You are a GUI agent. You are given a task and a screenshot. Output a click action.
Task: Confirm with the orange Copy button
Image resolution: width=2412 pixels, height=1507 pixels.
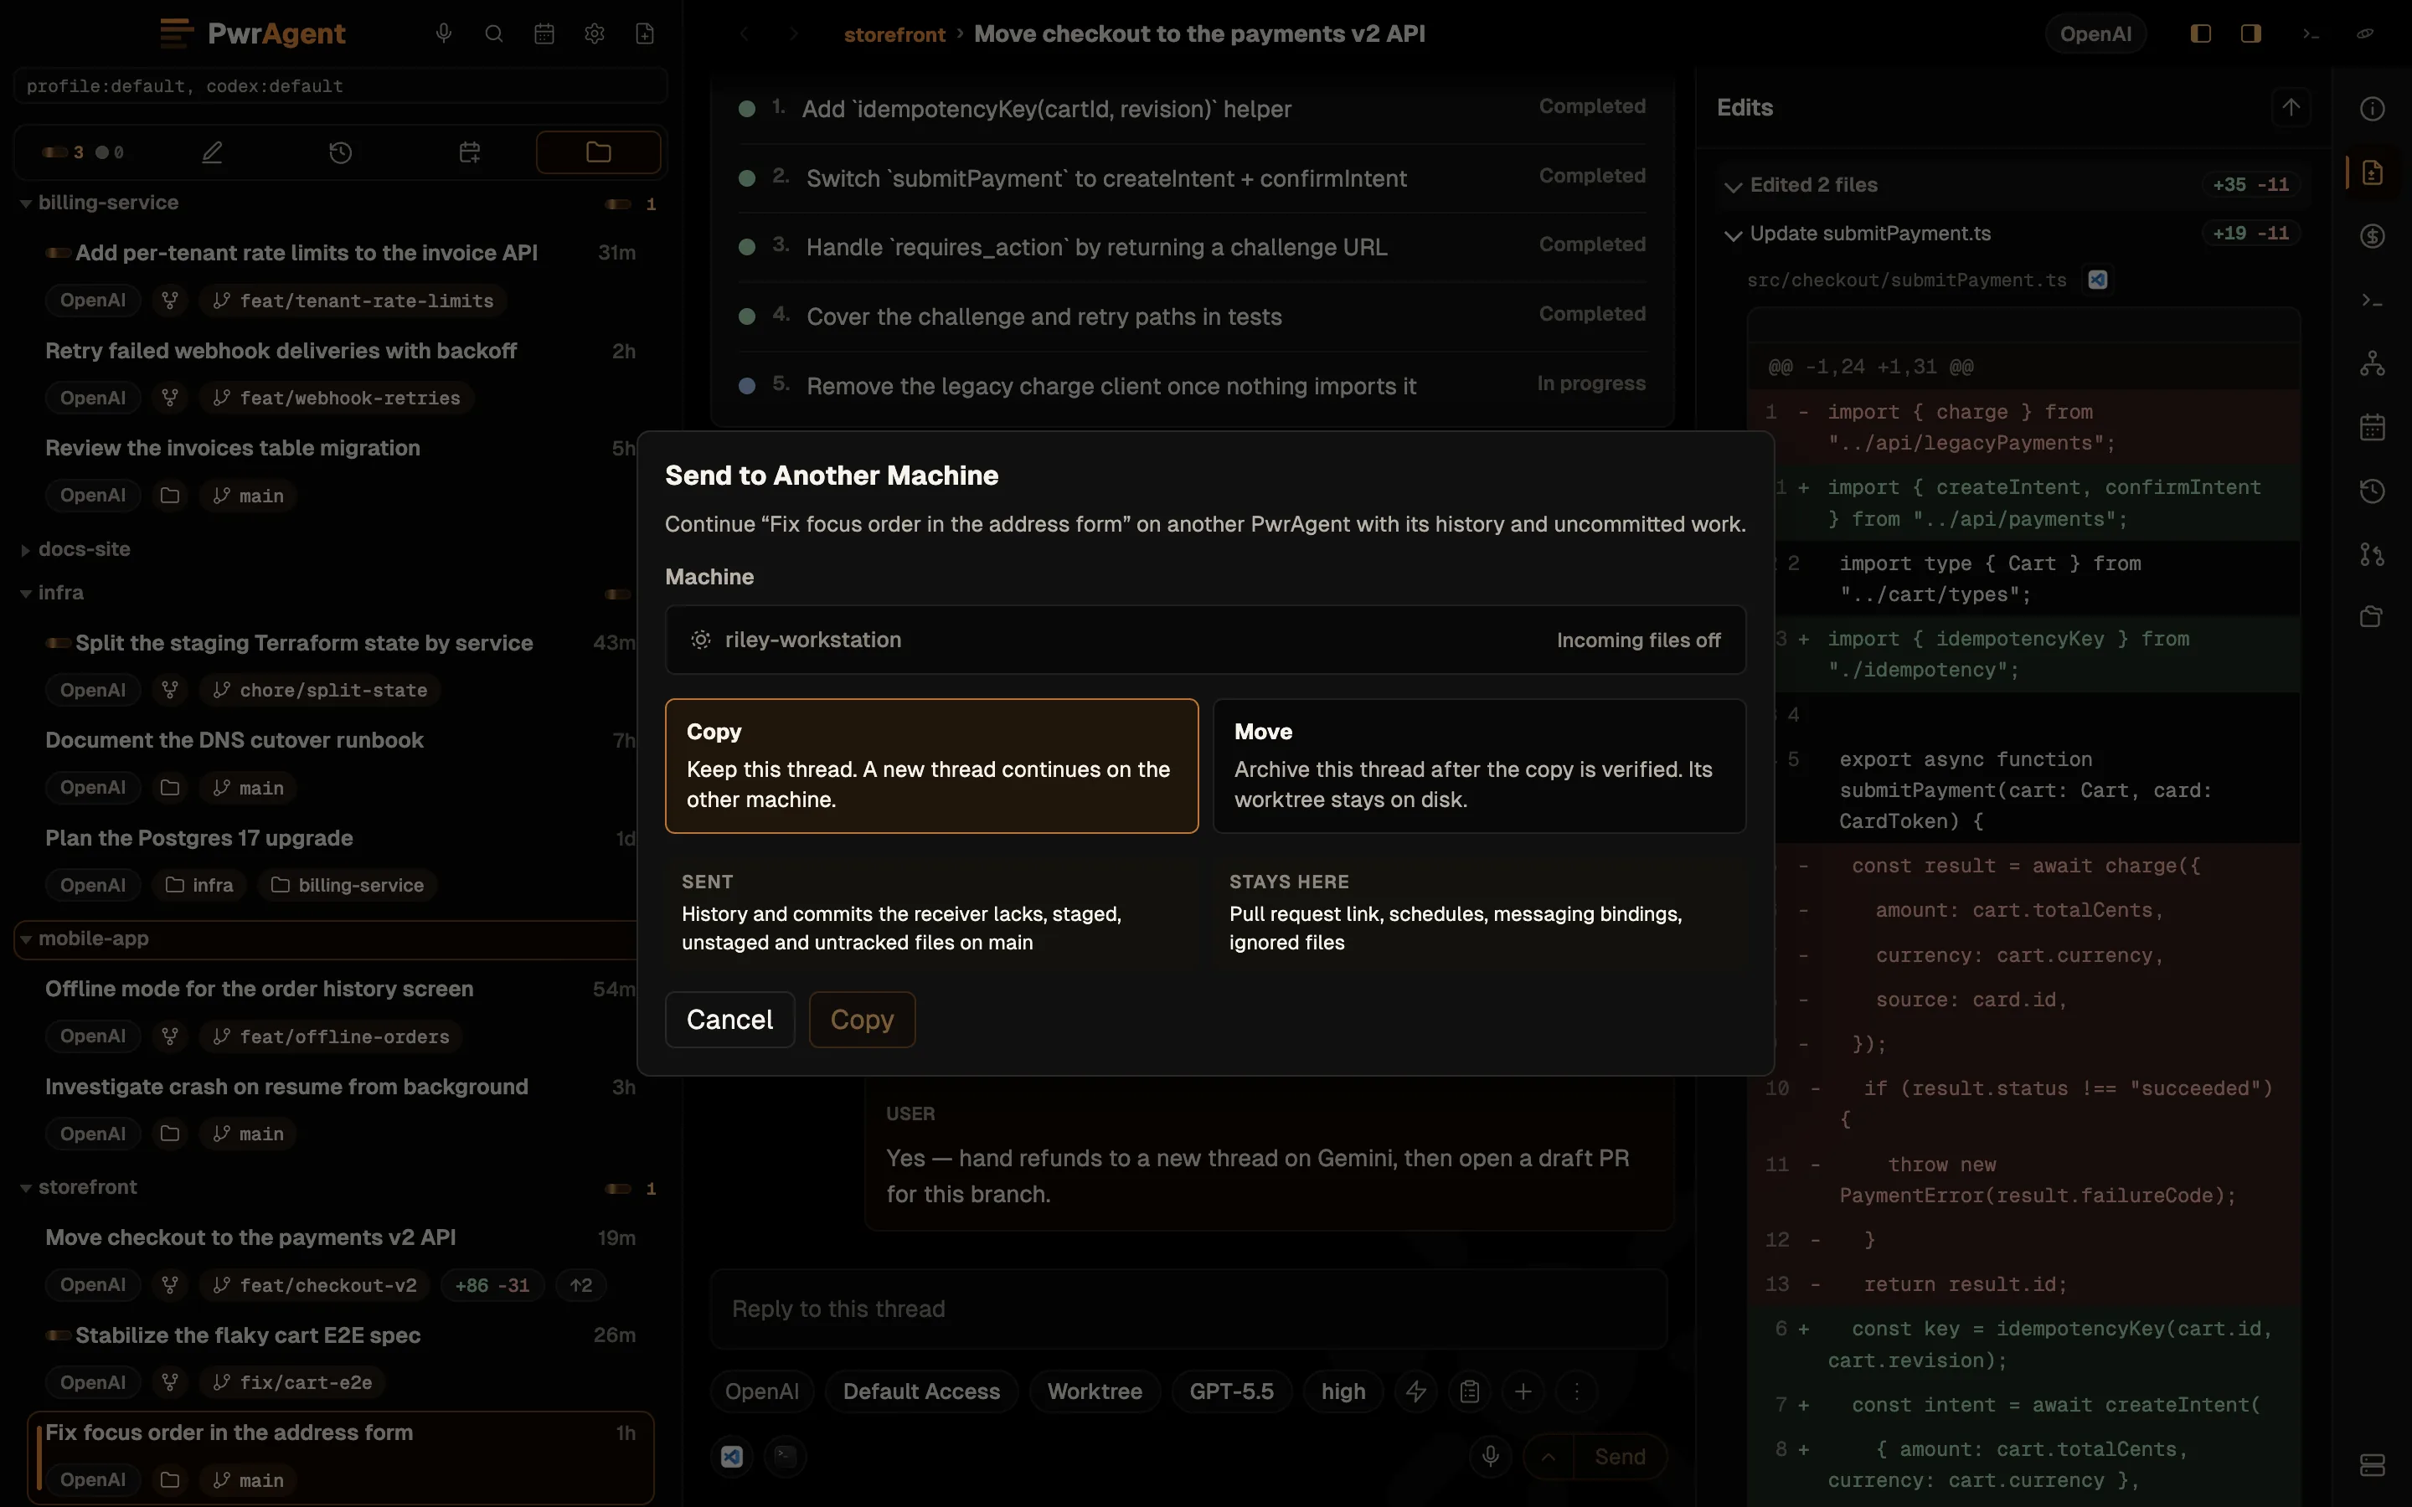(x=862, y=1020)
